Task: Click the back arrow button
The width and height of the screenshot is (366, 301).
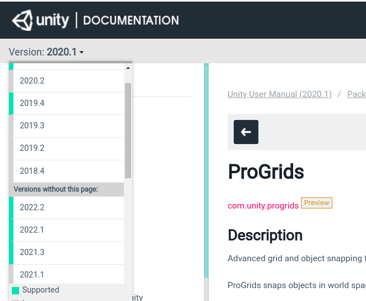Action: tap(245, 132)
